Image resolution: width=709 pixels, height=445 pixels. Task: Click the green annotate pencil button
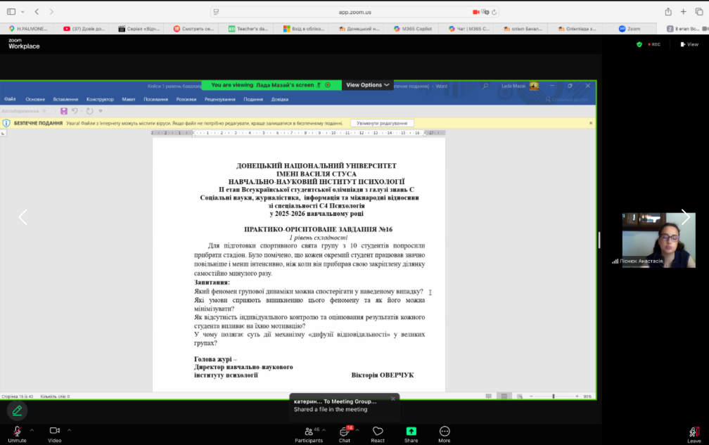(x=17, y=411)
